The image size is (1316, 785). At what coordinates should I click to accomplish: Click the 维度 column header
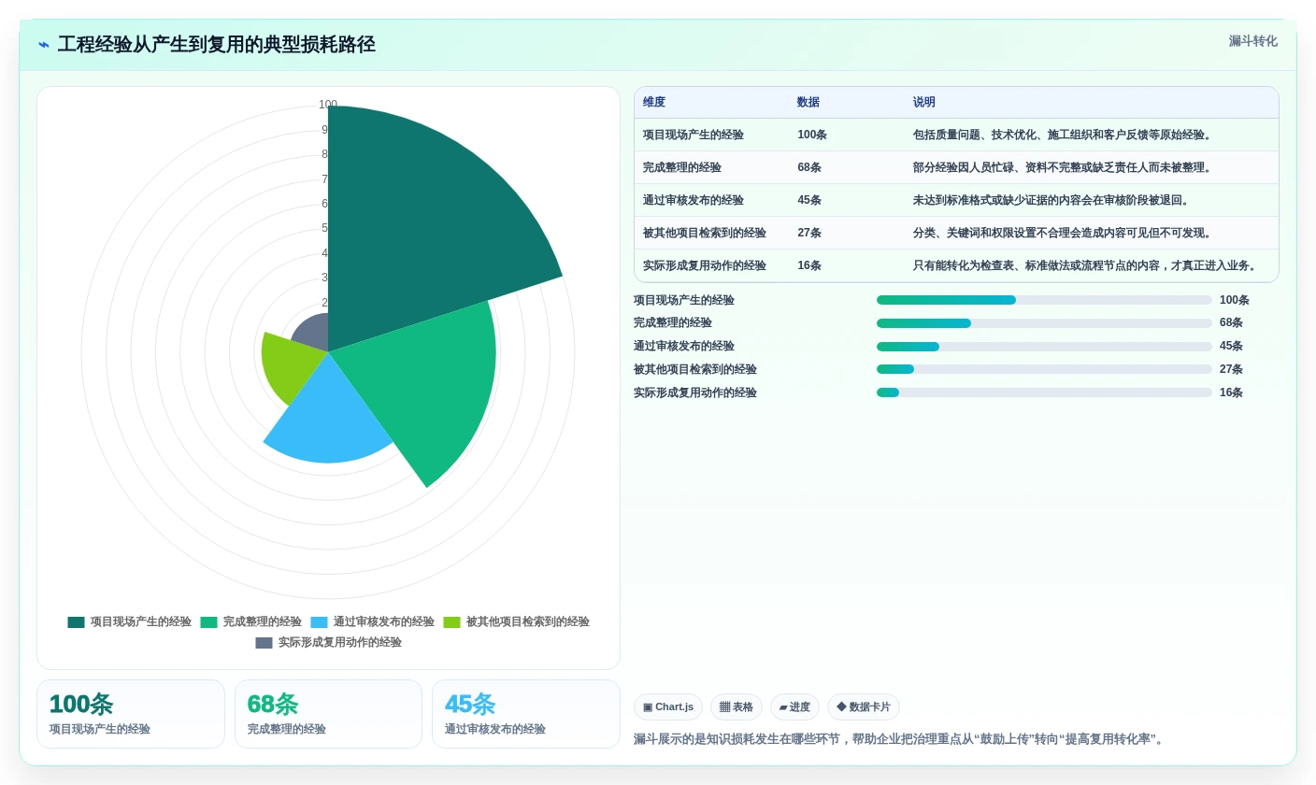pyautogui.click(x=654, y=103)
